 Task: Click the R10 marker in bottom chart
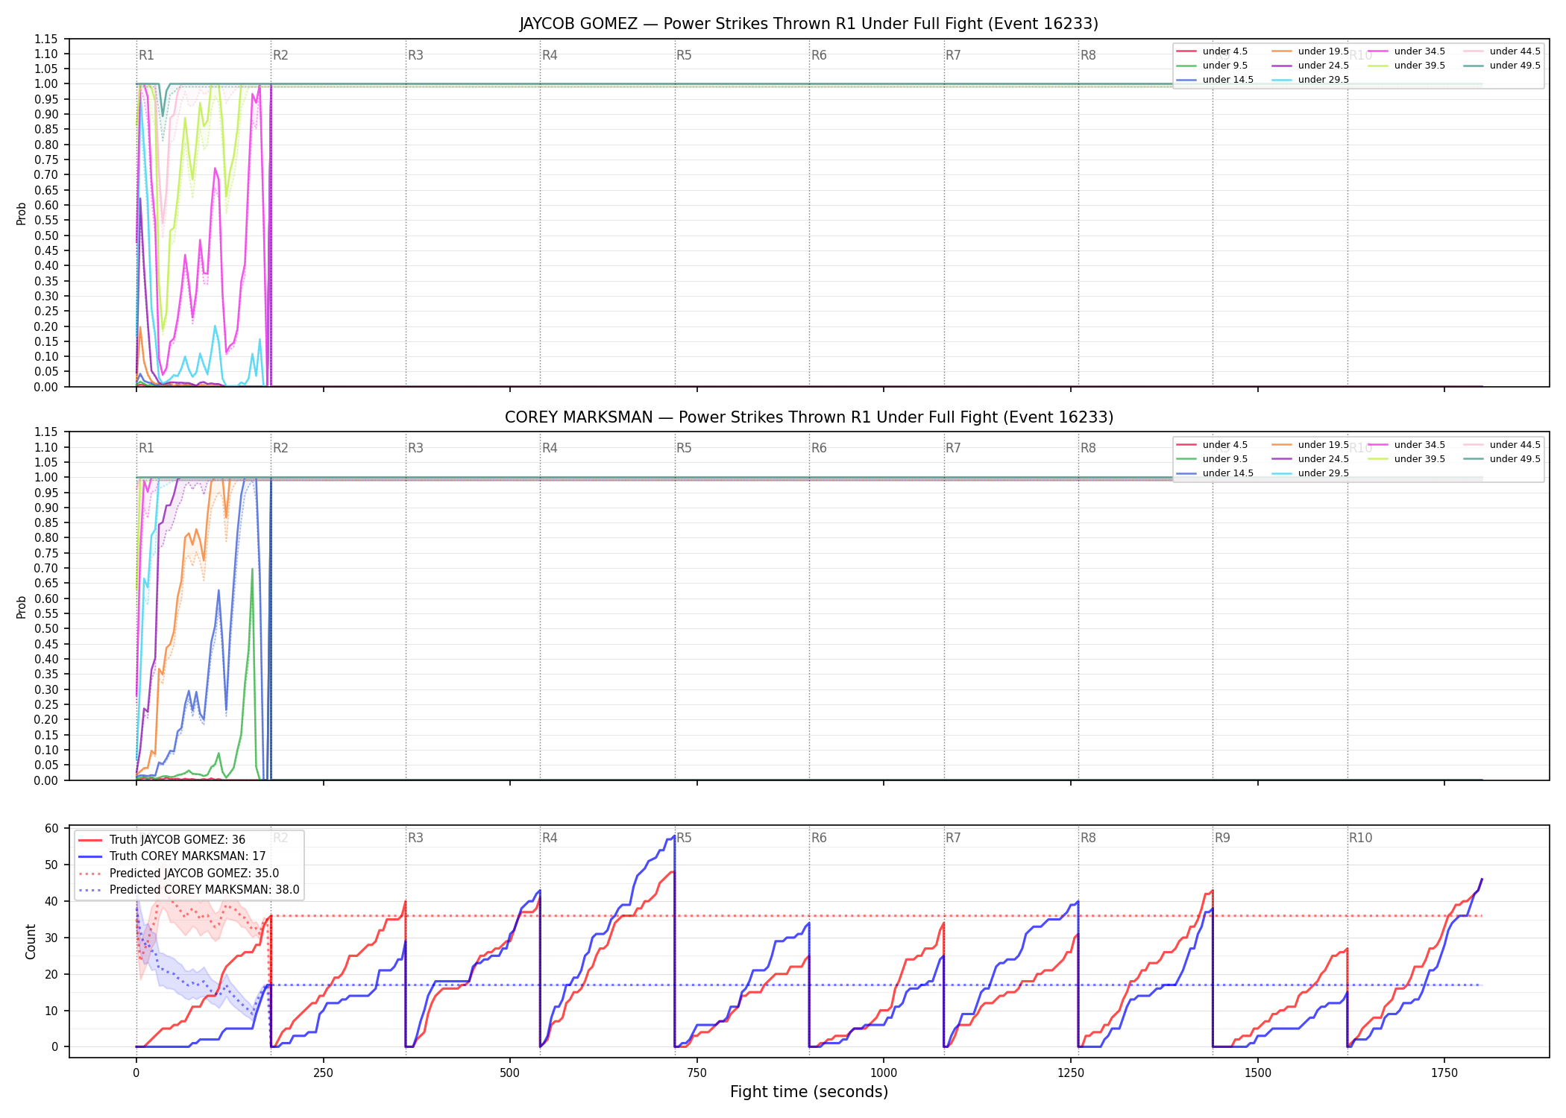pyautogui.click(x=1360, y=838)
